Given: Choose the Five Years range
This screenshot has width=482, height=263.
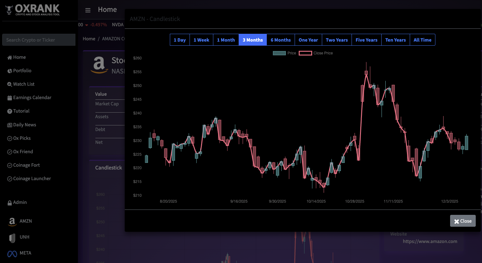Looking at the screenshot, I should [x=366, y=40].
